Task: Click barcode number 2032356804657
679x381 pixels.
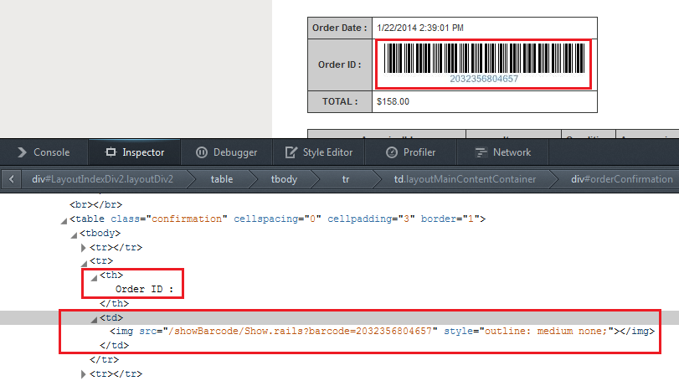Action: click(x=484, y=79)
